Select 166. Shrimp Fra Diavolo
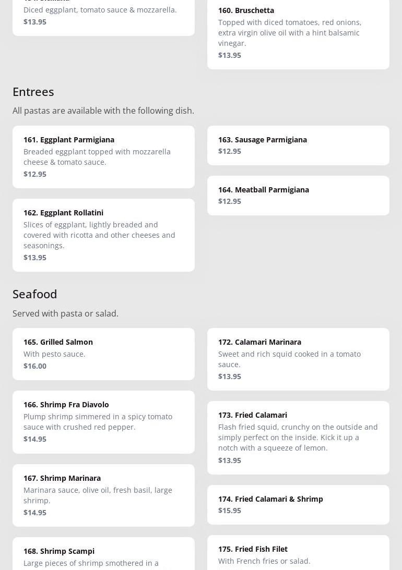 [103, 421]
